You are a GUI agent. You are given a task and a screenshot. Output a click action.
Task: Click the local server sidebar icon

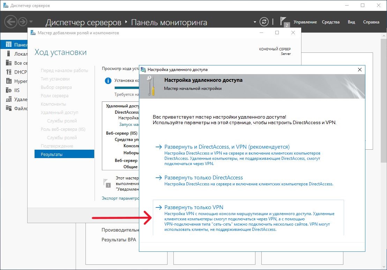[x=9, y=54]
